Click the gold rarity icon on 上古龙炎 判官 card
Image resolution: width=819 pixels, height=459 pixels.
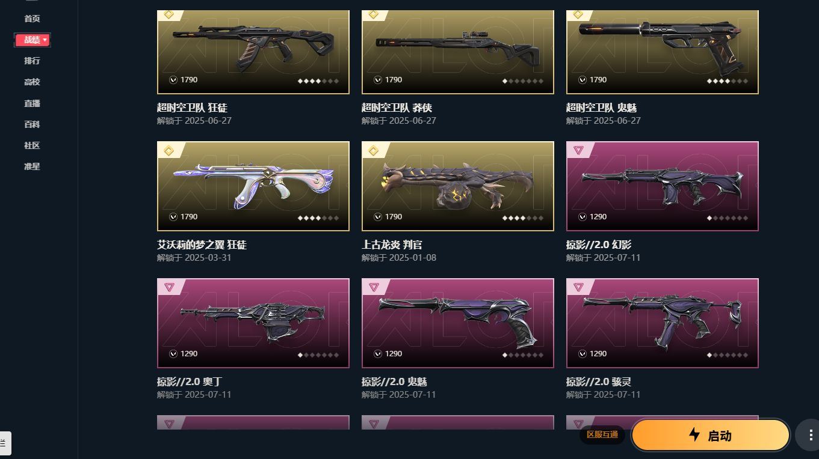pyautogui.click(x=373, y=150)
